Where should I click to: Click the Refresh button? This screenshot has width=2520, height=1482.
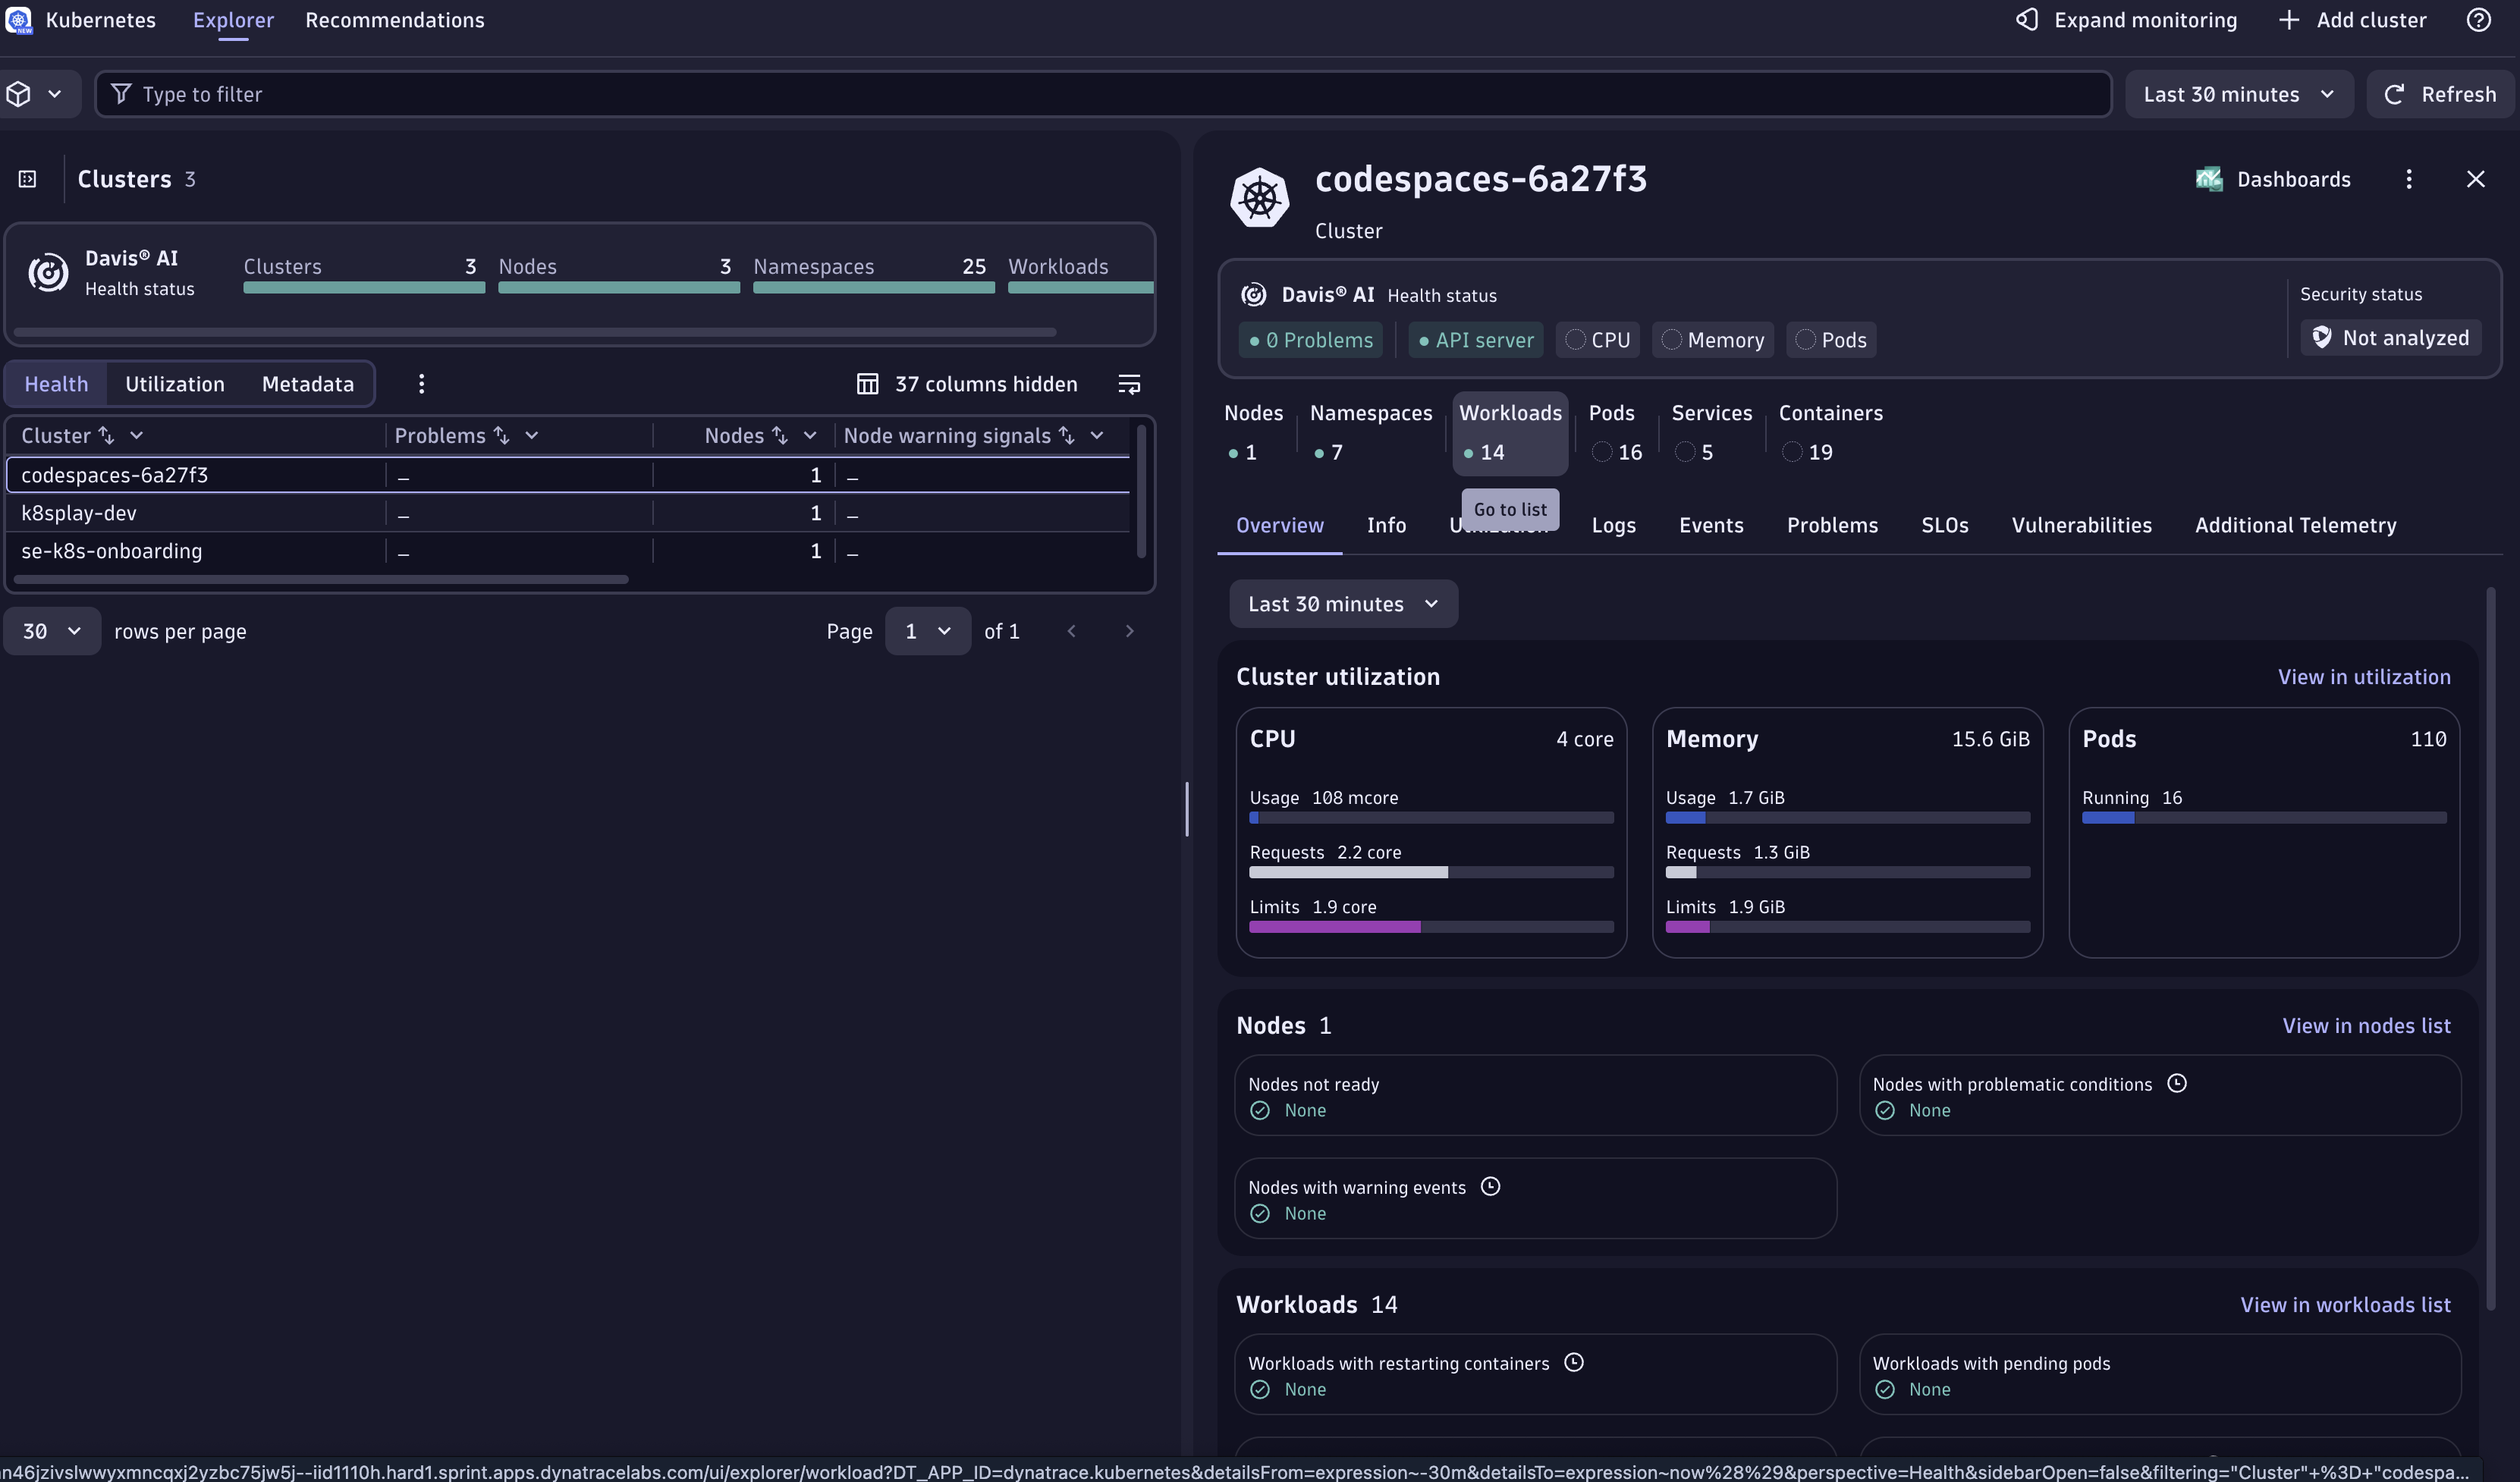(2440, 94)
